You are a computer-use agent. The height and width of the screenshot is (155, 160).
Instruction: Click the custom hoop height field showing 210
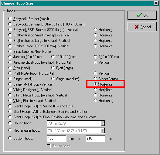click(x=95, y=138)
